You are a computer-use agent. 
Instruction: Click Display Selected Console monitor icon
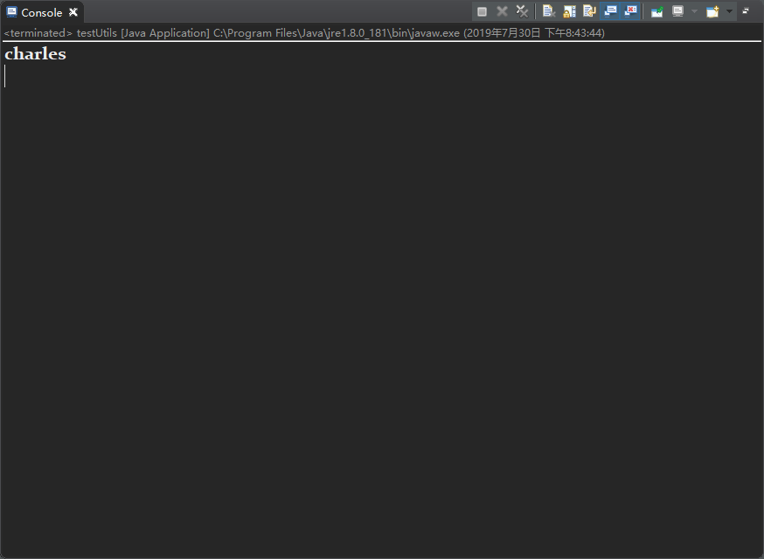(677, 11)
